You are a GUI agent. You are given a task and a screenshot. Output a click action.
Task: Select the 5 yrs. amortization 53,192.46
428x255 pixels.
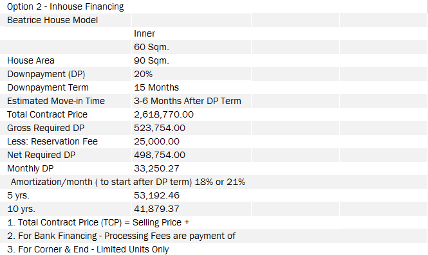click(x=156, y=195)
